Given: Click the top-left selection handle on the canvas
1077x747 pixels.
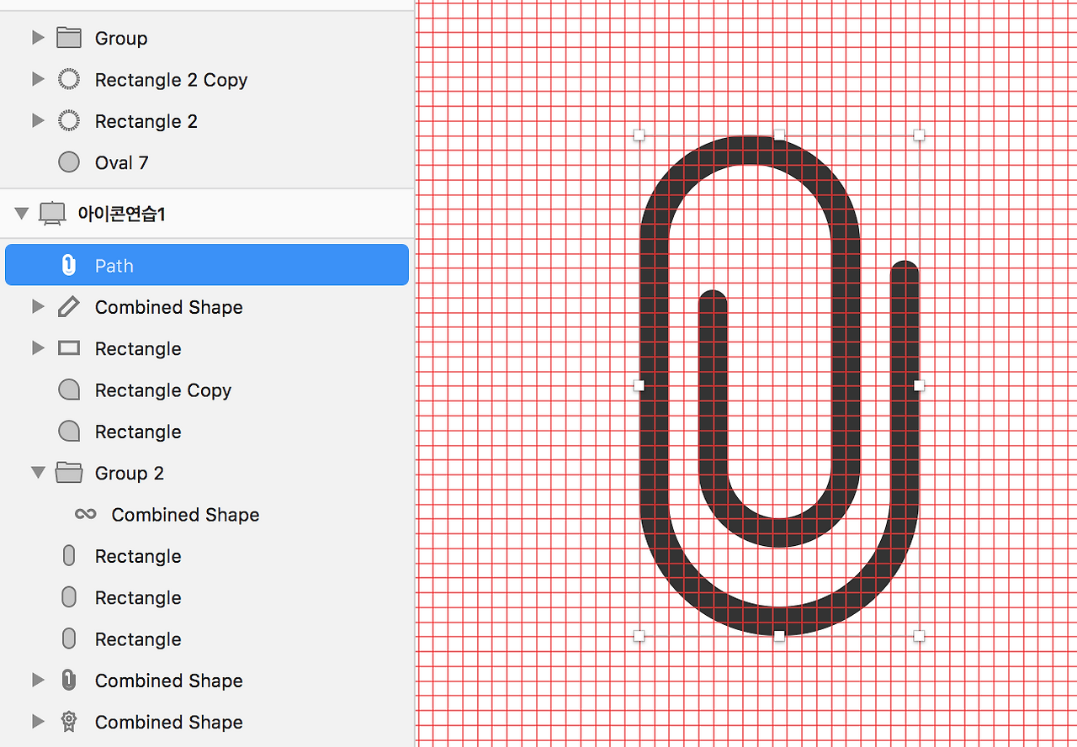Looking at the screenshot, I should (x=639, y=135).
